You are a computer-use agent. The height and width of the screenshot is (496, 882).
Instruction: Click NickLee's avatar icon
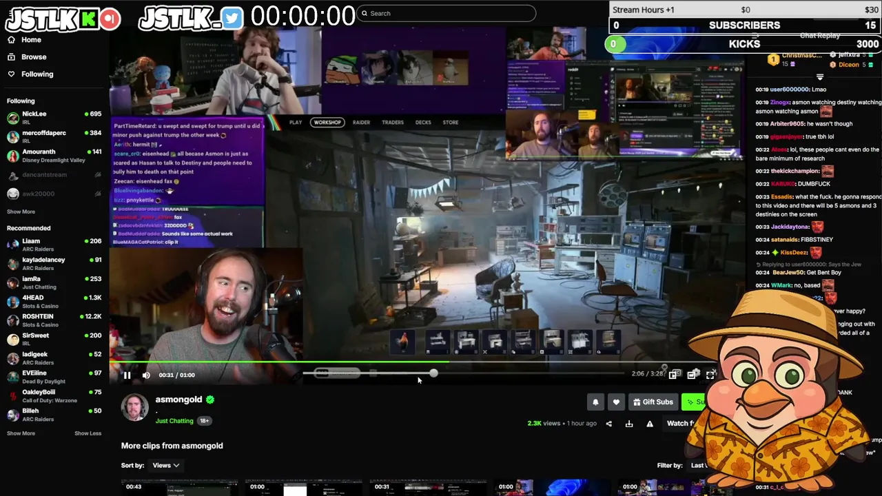[12, 118]
